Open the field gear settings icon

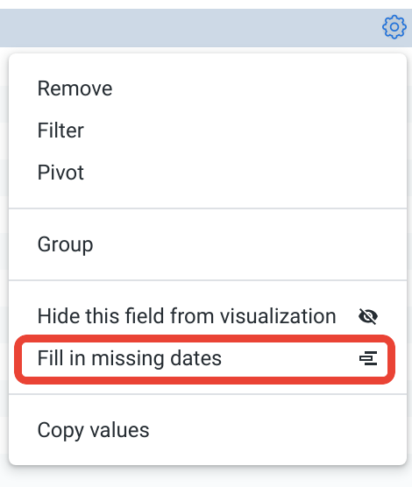coord(394,26)
